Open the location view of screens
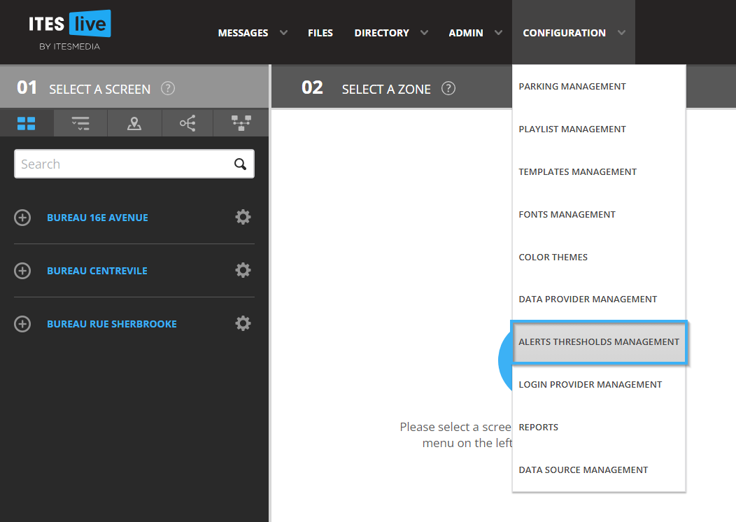 [x=134, y=123]
